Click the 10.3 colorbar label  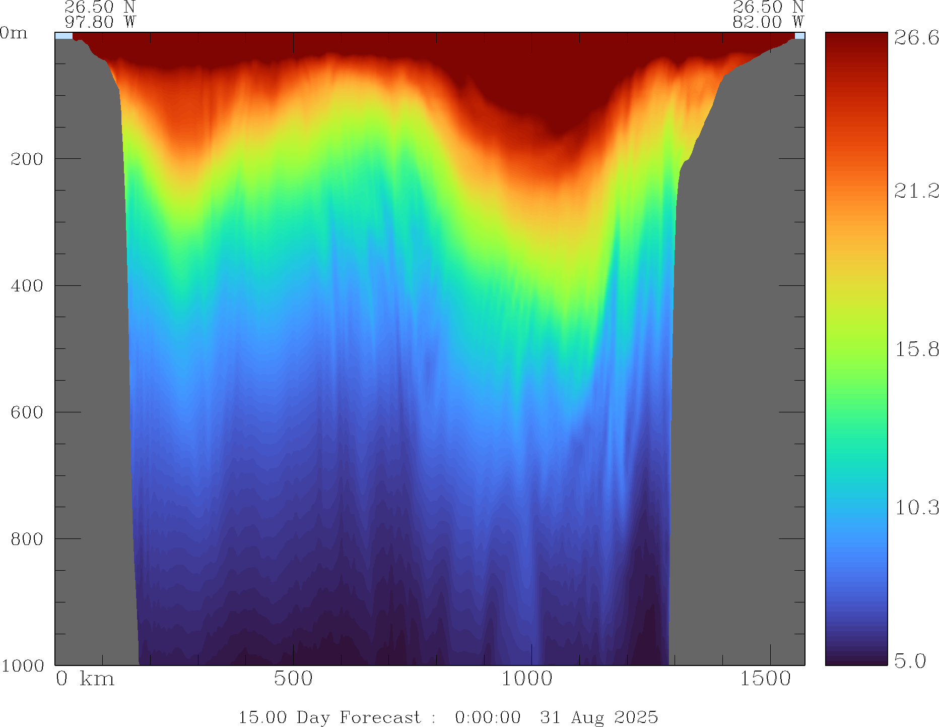point(916,507)
